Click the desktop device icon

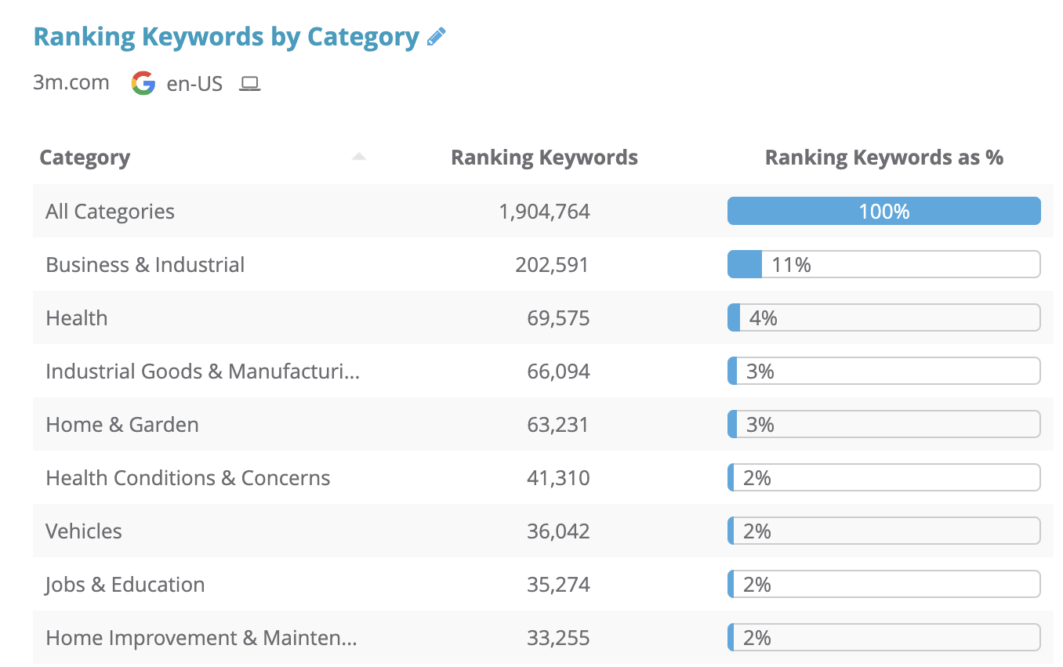click(250, 83)
